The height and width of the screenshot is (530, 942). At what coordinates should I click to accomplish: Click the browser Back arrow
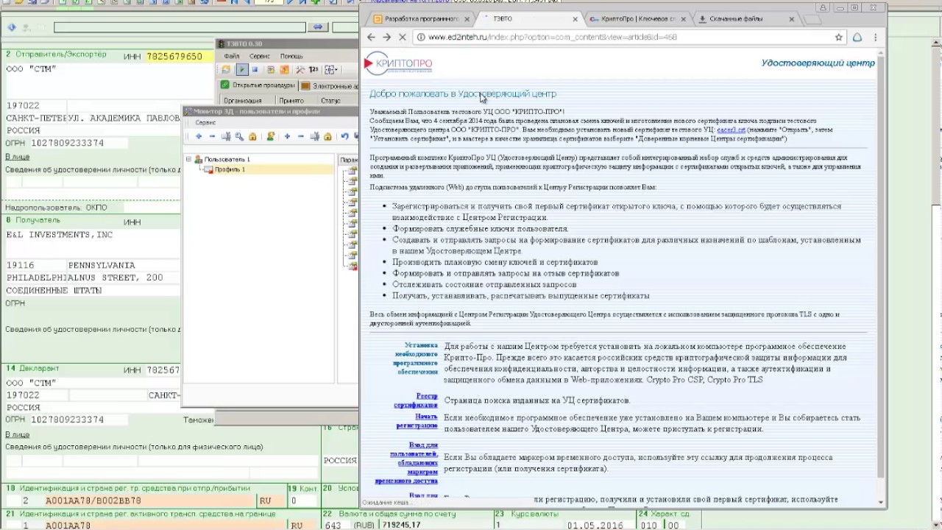click(371, 37)
